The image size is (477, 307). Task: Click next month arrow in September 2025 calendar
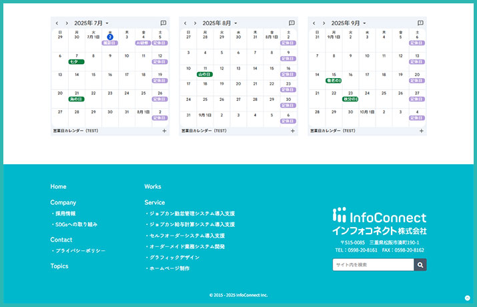323,23
